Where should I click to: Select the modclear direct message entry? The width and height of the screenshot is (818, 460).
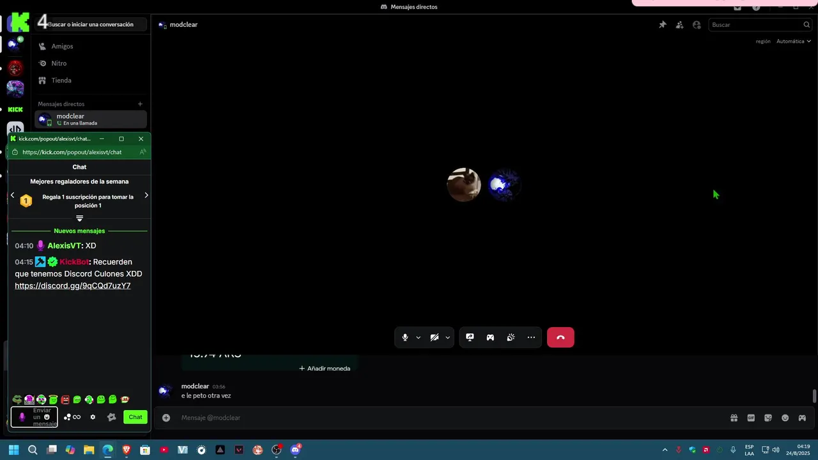pyautogui.click(x=91, y=119)
